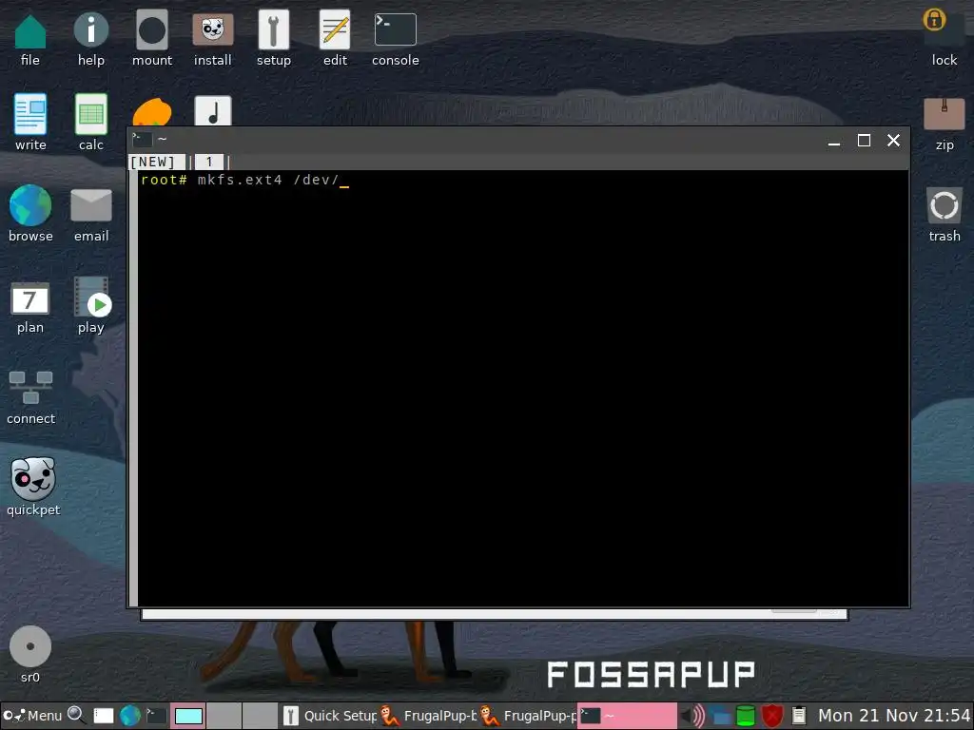Open the email envelope icon
This screenshot has width=974, height=730.
coord(91,205)
